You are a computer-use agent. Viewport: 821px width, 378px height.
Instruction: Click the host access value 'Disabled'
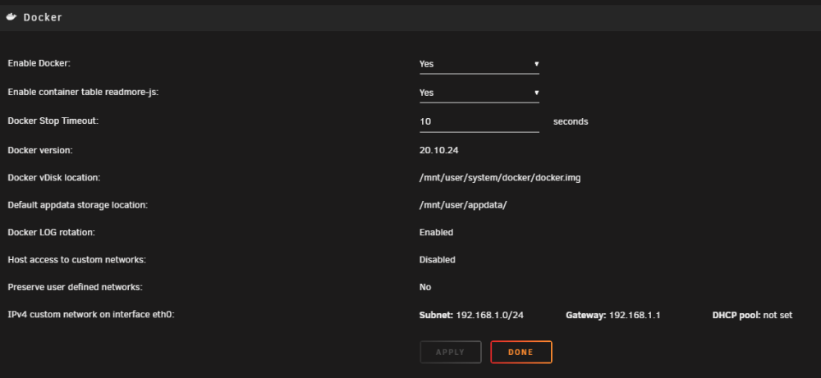click(x=438, y=260)
